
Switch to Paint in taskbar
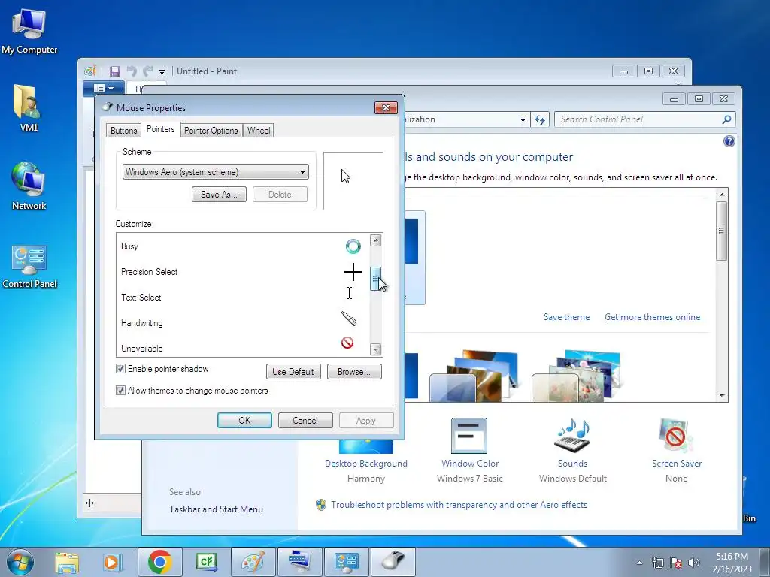(x=253, y=562)
